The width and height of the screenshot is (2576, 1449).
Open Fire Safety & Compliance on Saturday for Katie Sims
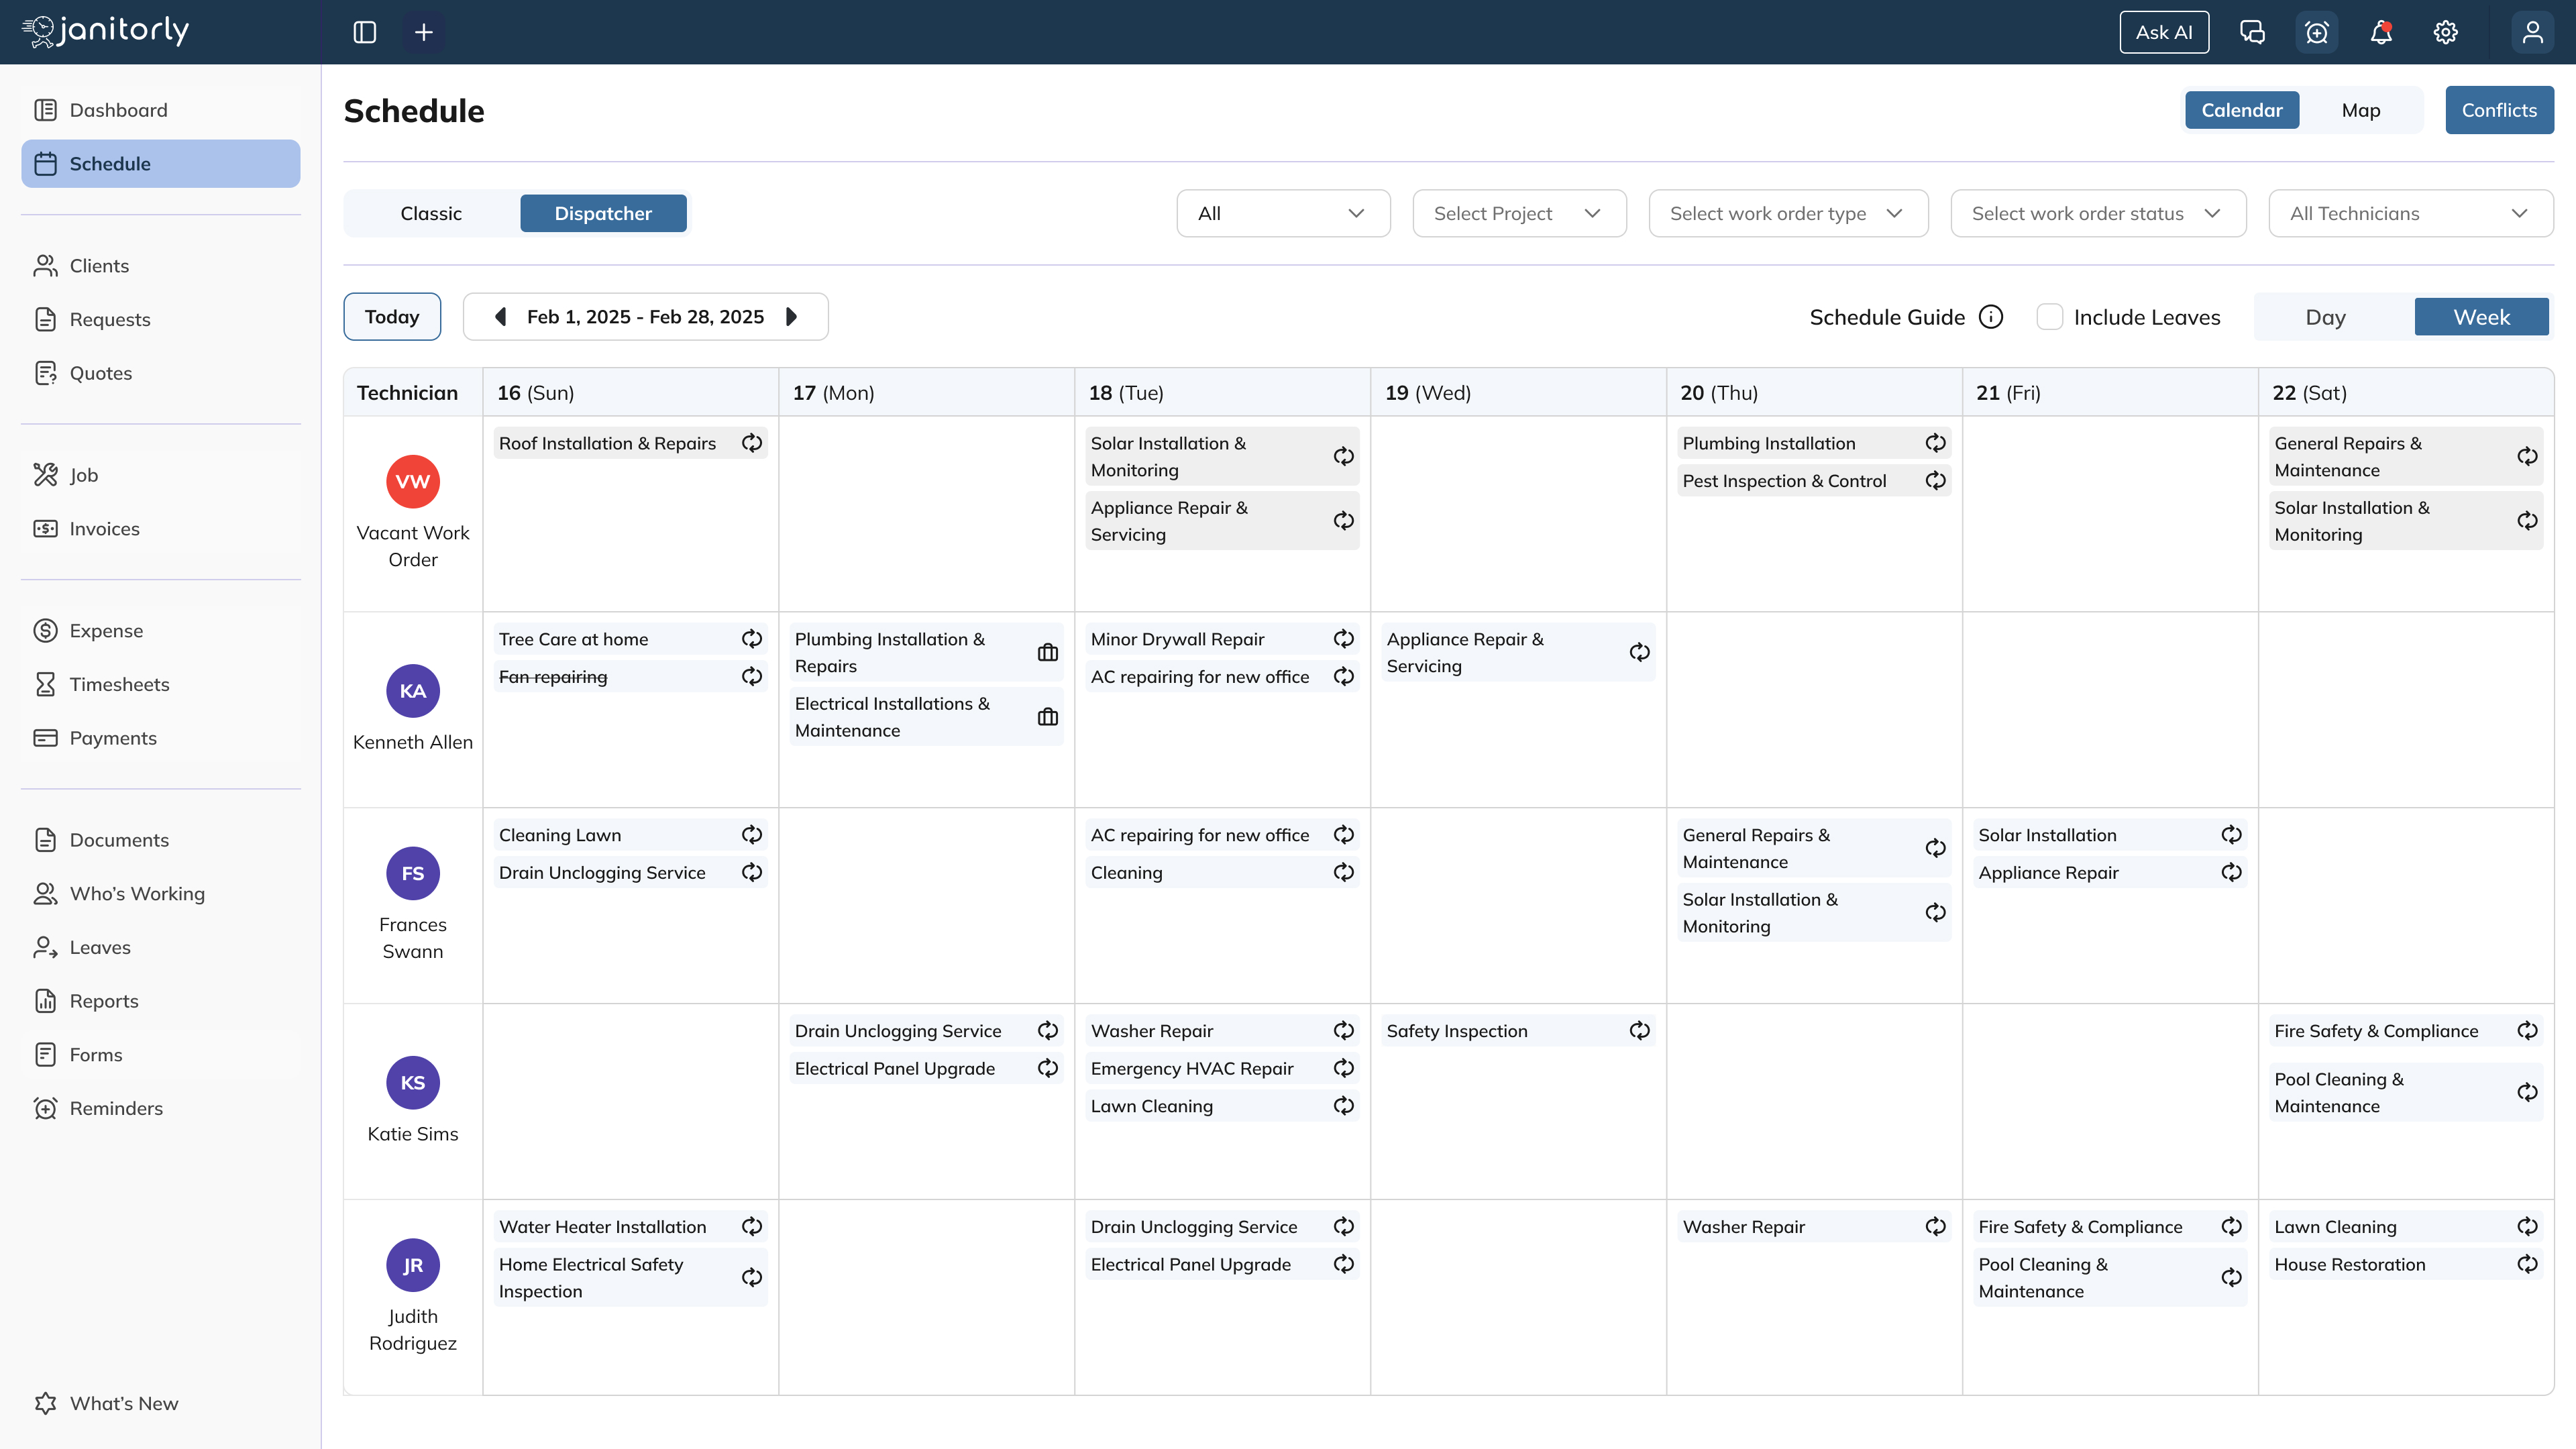click(x=2406, y=1031)
